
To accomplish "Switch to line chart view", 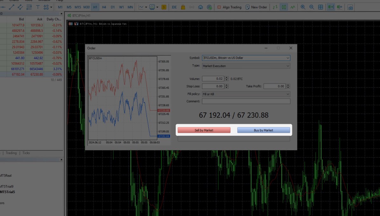I will pos(293,7).
